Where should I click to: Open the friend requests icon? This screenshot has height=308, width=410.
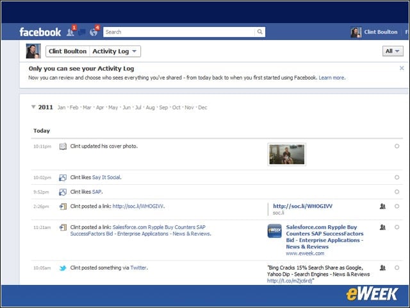tap(70, 32)
